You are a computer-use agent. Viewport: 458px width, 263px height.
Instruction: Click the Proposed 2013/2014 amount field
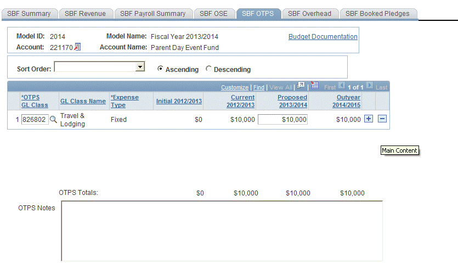pos(282,120)
